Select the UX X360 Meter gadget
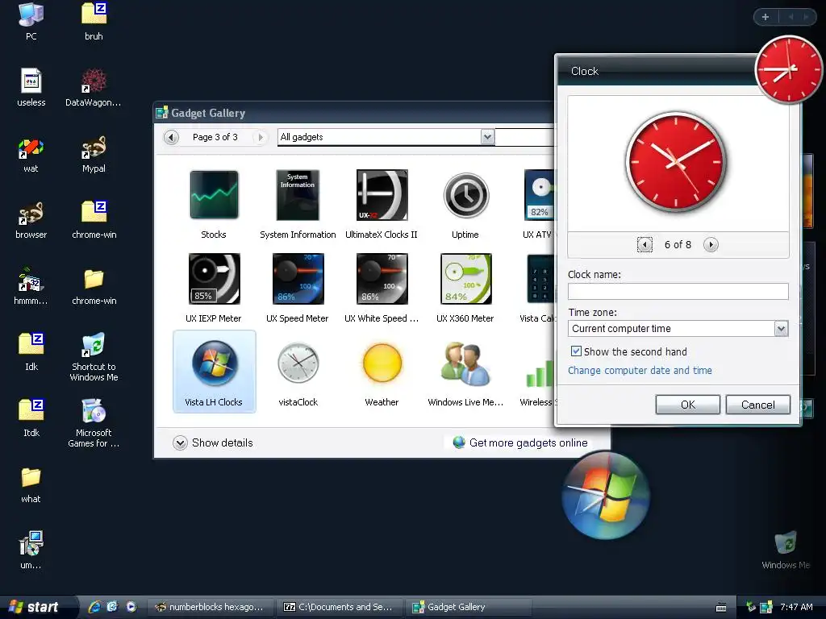Viewport: 826px width, 619px height. pyautogui.click(x=465, y=279)
